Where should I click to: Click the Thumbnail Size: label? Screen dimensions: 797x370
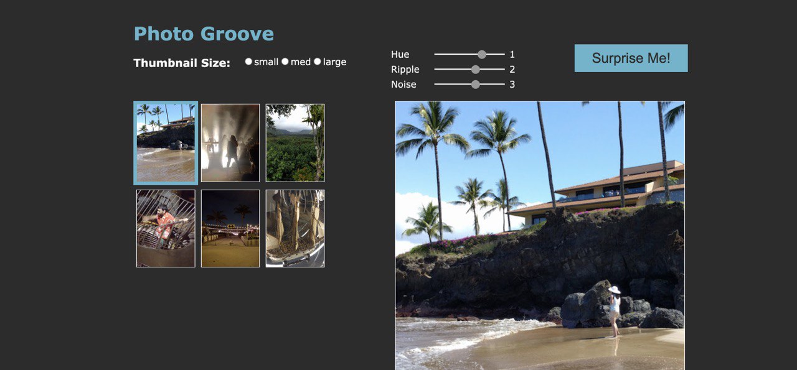coord(182,63)
